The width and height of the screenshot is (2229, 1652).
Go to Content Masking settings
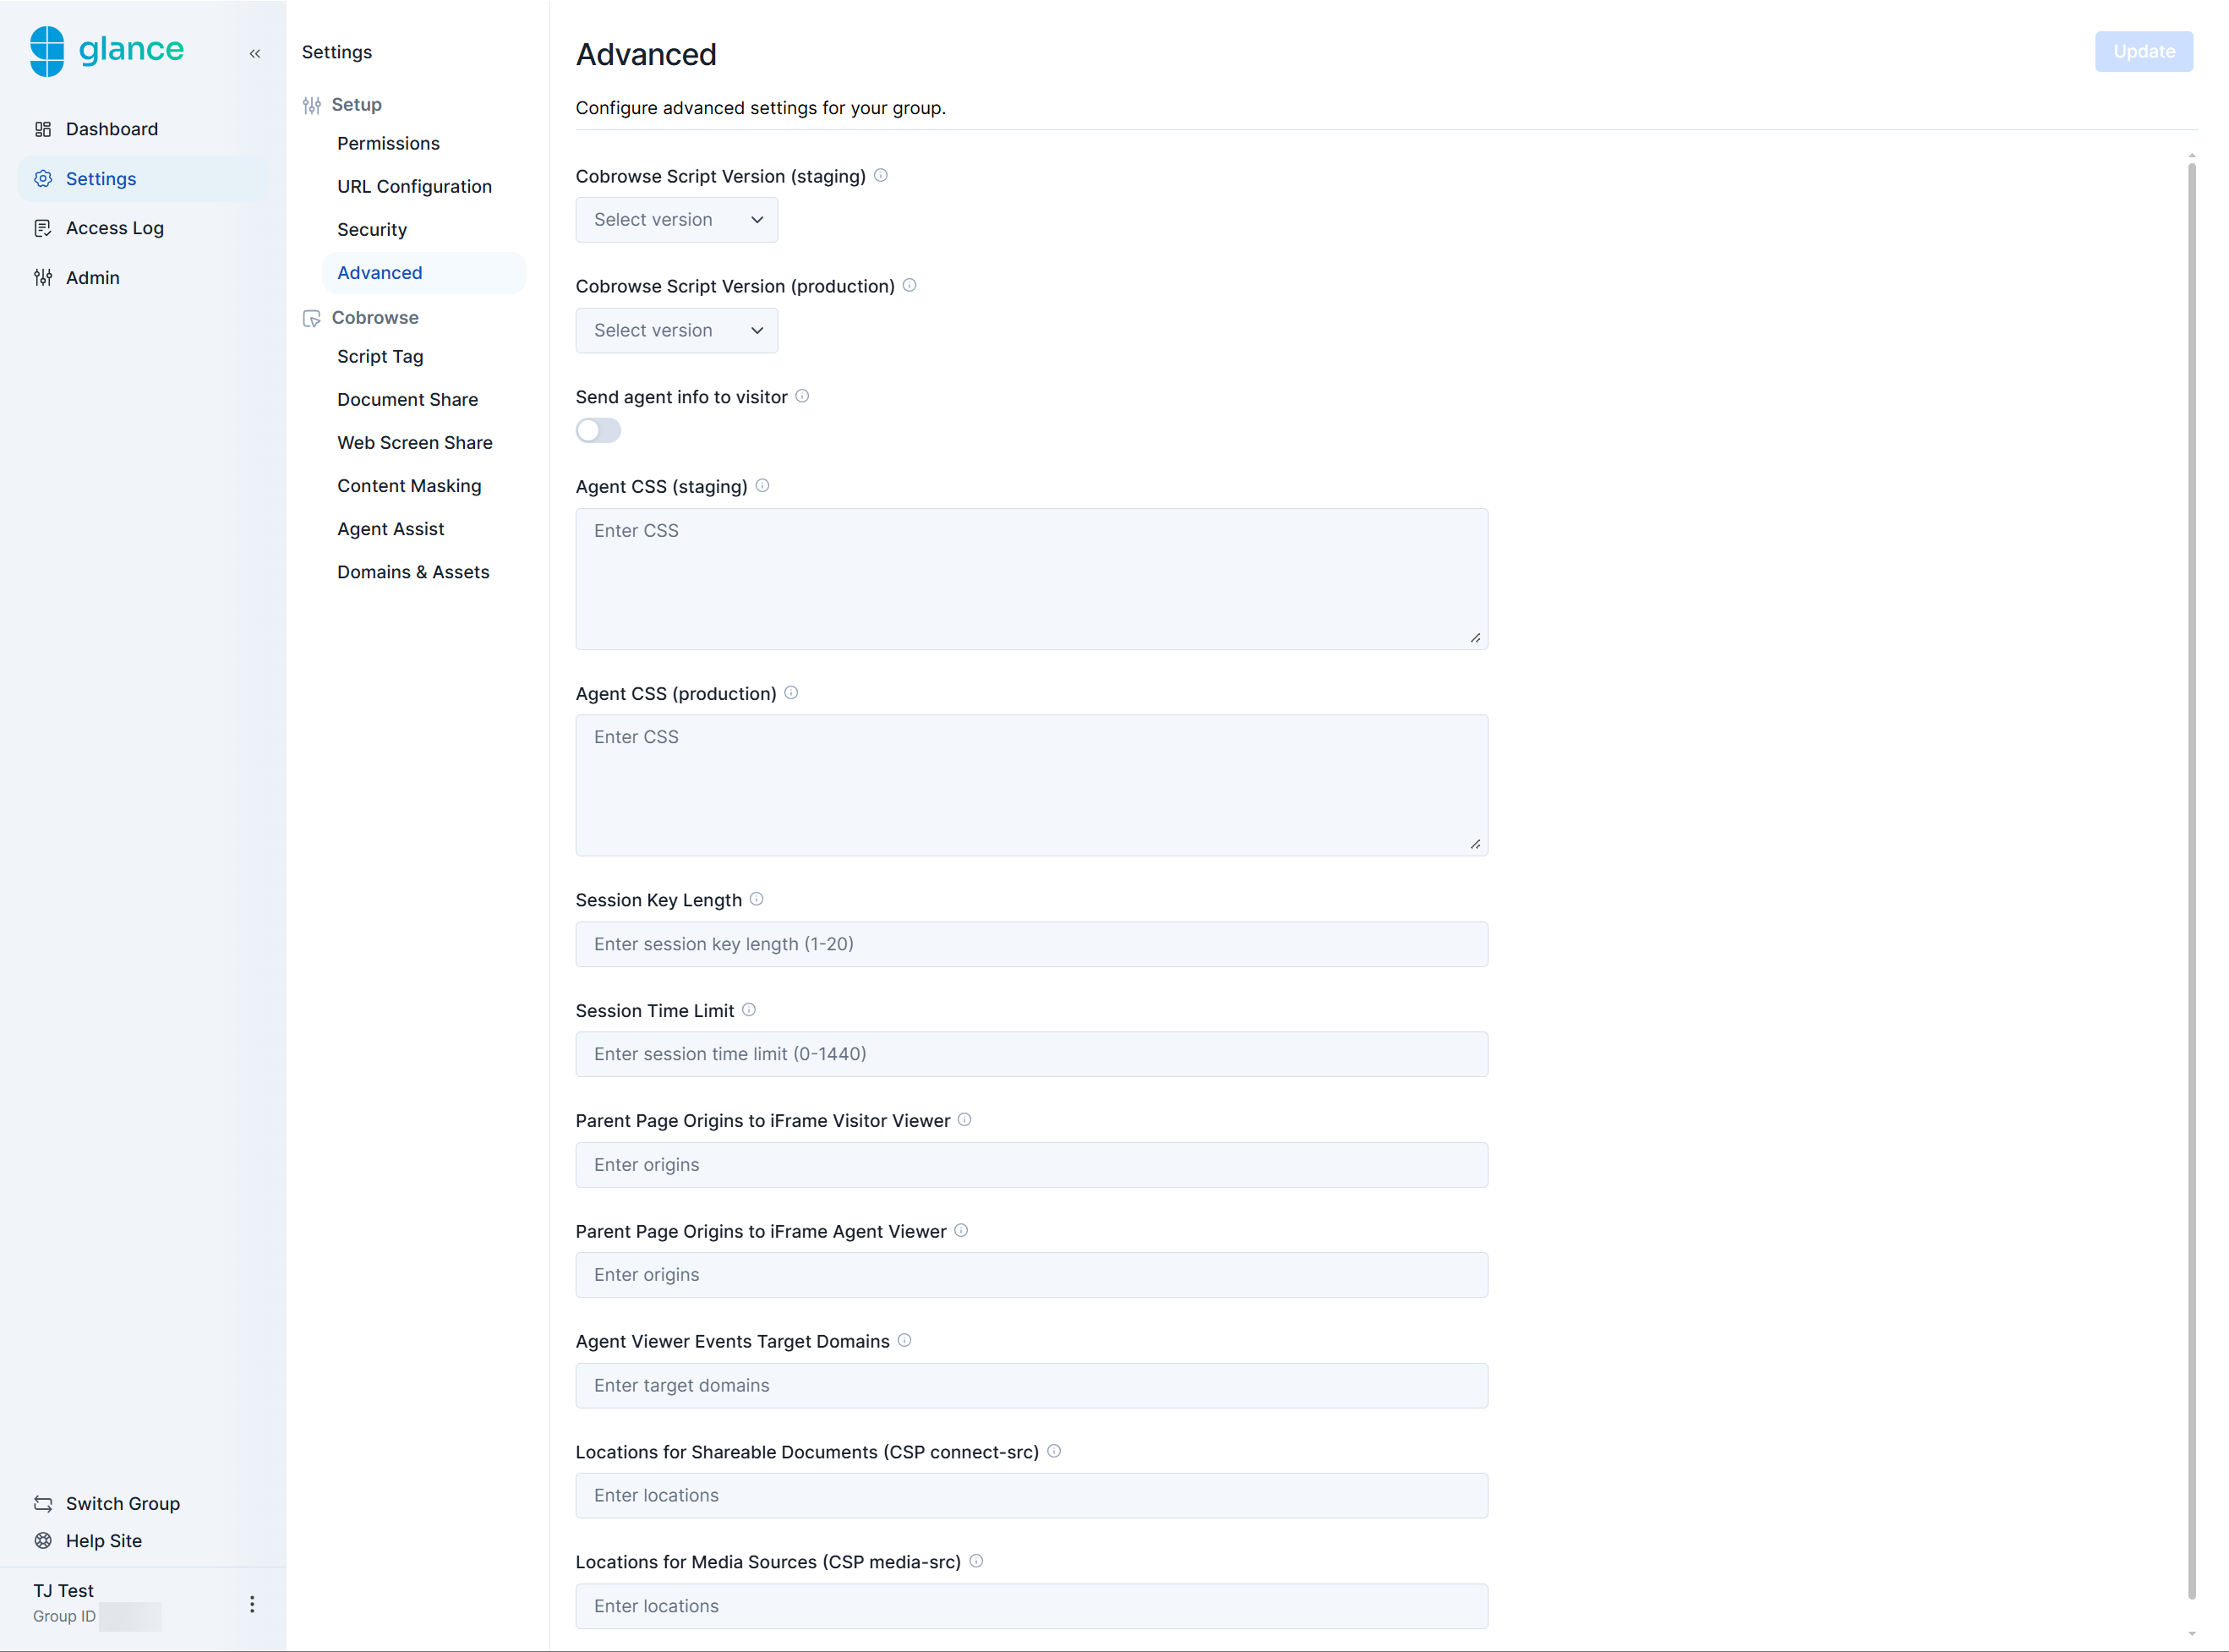click(x=409, y=486)
